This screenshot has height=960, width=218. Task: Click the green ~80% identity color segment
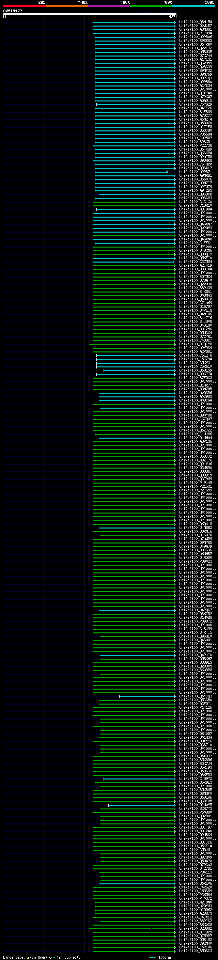click(x=151, y=6)
